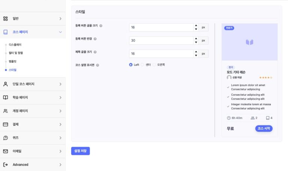The width and height of the screenshot is (288, 171).
Task: Collapse the 코스 페이지 section chevron
Action: [x=60, y=32]
